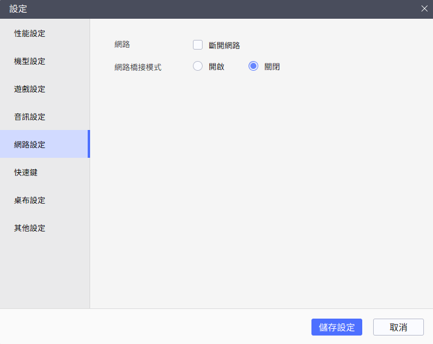Screen dimensions: 433x344
Task: Click the 儲存設定 button
Action: (x=337, y=327)
